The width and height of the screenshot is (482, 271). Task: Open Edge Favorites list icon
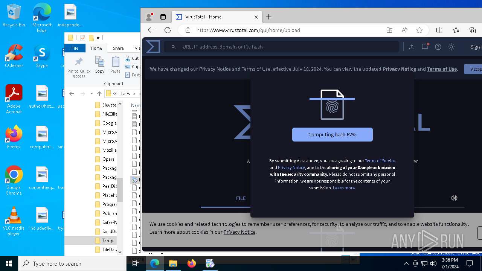[456, 30]
